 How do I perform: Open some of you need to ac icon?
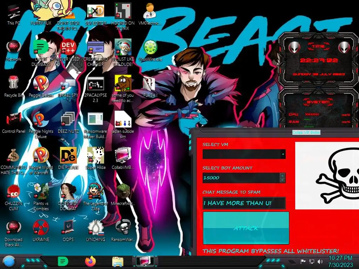(123, 89)
